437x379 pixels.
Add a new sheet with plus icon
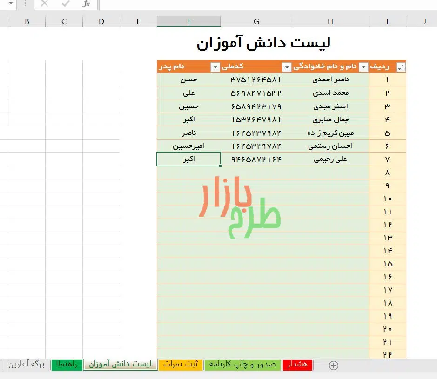[x=333, y=366]
